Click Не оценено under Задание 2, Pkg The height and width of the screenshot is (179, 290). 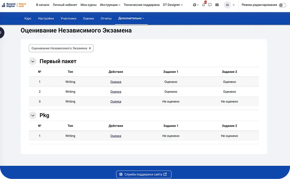pos(229,136)
